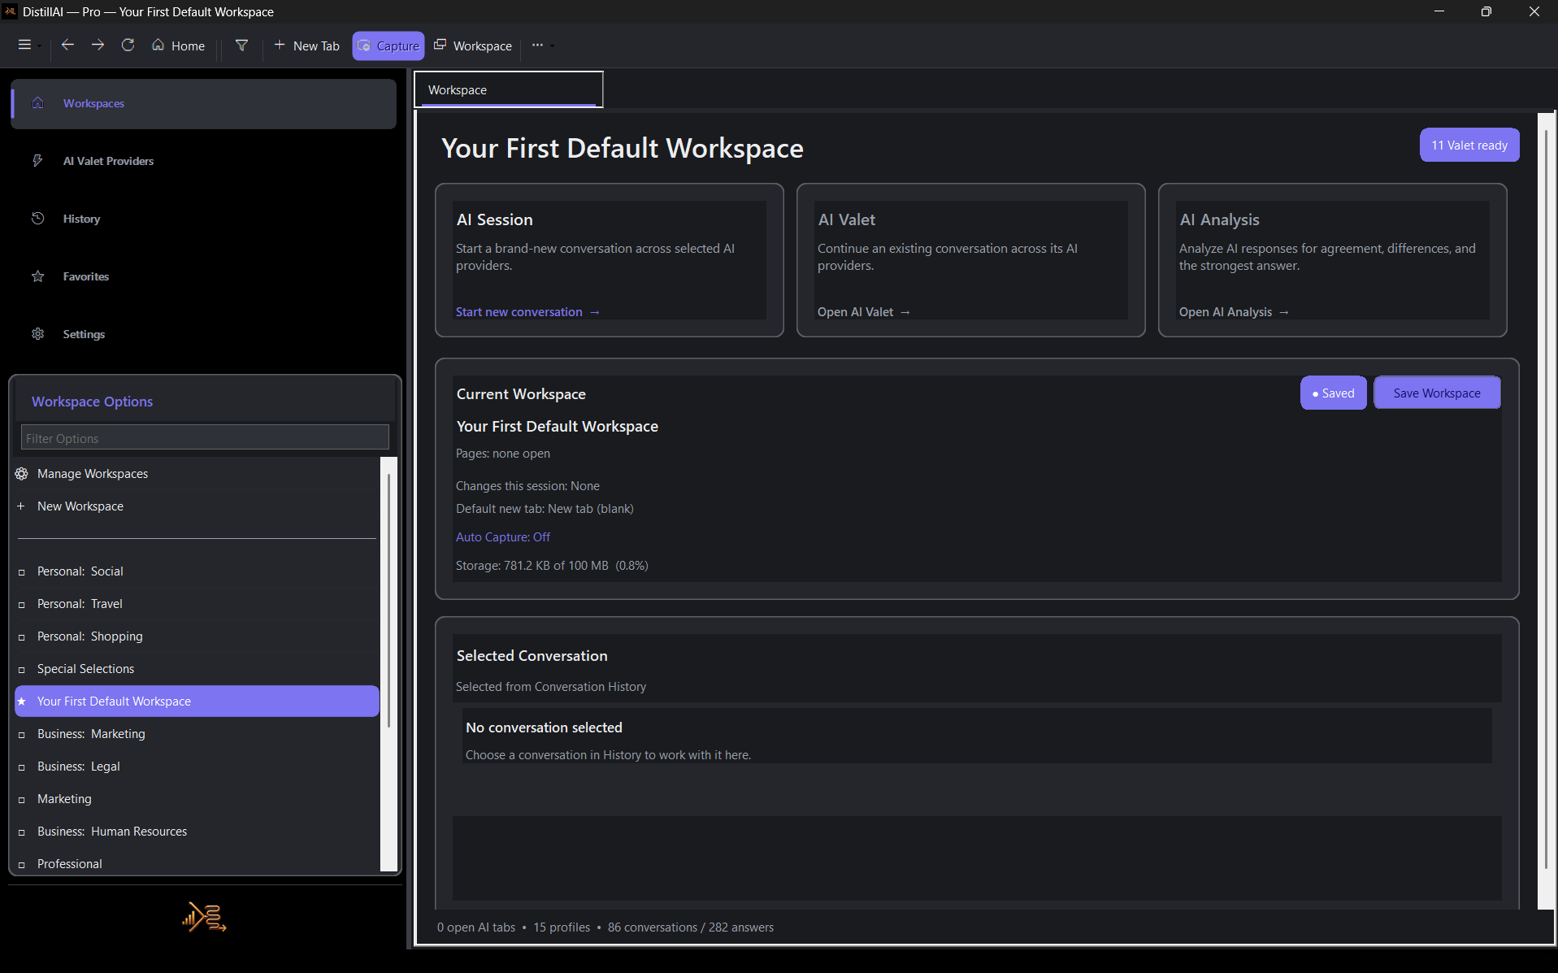1558x973 pixels.
Task: Click Start new conversation link
Action: pos(527,312)
